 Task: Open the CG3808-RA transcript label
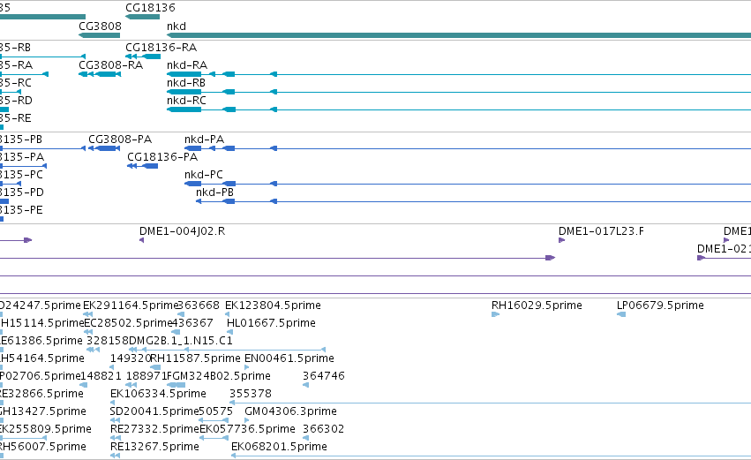(x=110, y=65)
